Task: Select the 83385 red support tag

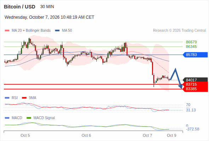Action: click(195, 89)
